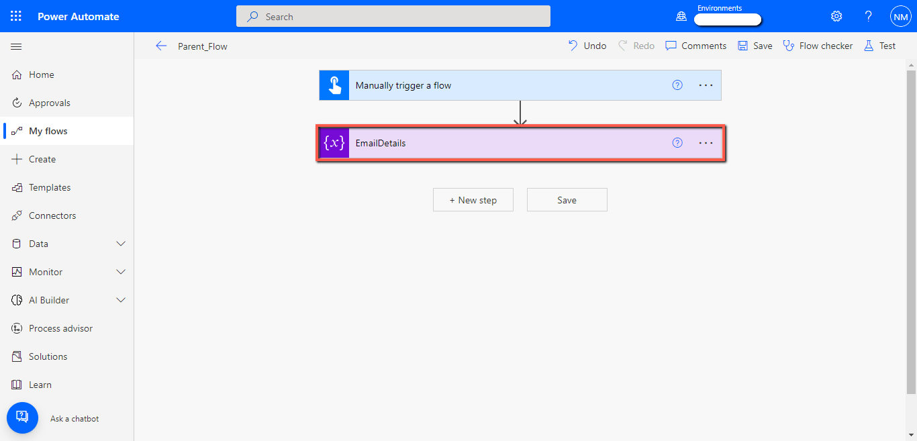Open help for EmailDetails action
This screenshot has width=917, height=441.
[x=677, y=143]
